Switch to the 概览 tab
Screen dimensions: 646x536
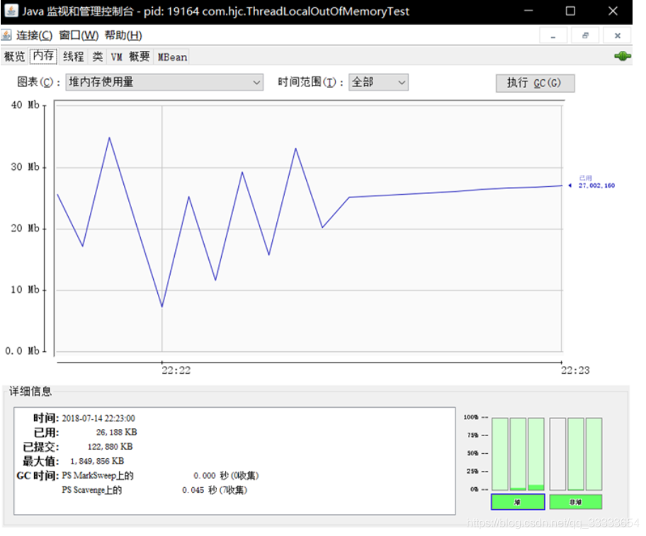click(x=14, y=57)
